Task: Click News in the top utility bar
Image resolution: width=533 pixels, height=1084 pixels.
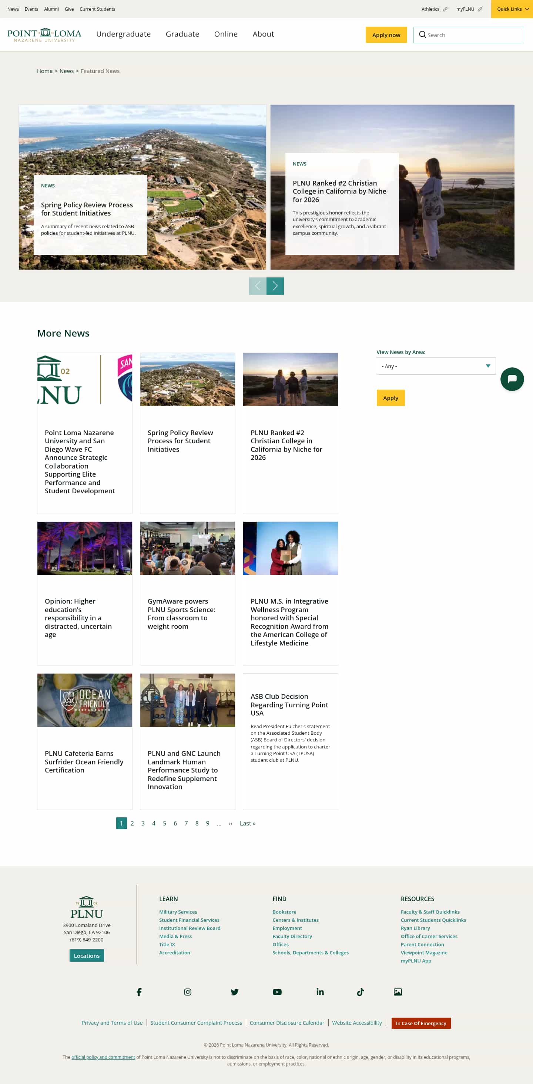Action: pos(13,9)
